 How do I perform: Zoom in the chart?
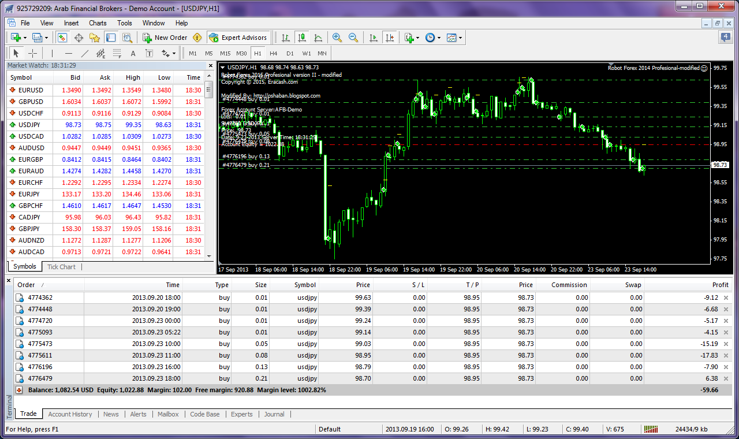[x=337, y=38]
